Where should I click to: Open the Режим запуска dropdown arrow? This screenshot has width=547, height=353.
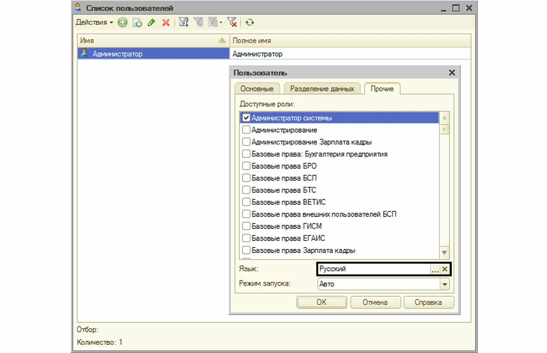pyautogui.click(x=444, y=284)
